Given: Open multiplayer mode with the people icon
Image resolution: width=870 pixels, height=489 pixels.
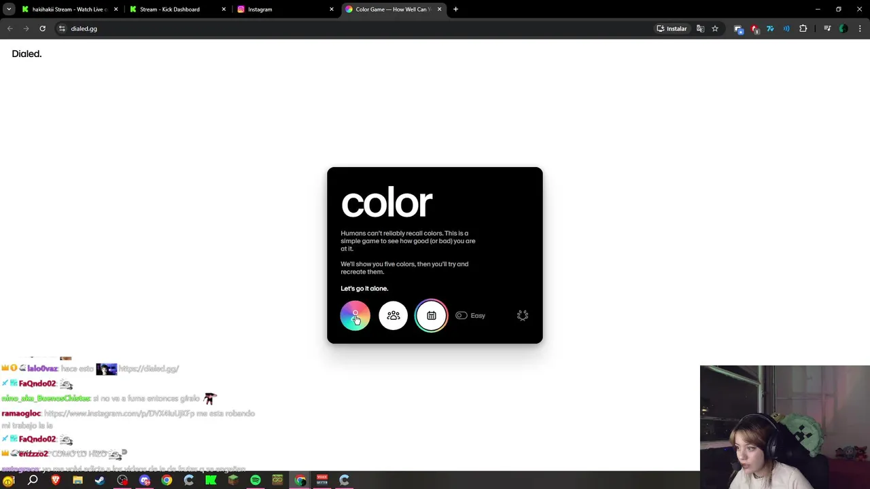Looking at the screenshot, I should [x=394, y=316].
